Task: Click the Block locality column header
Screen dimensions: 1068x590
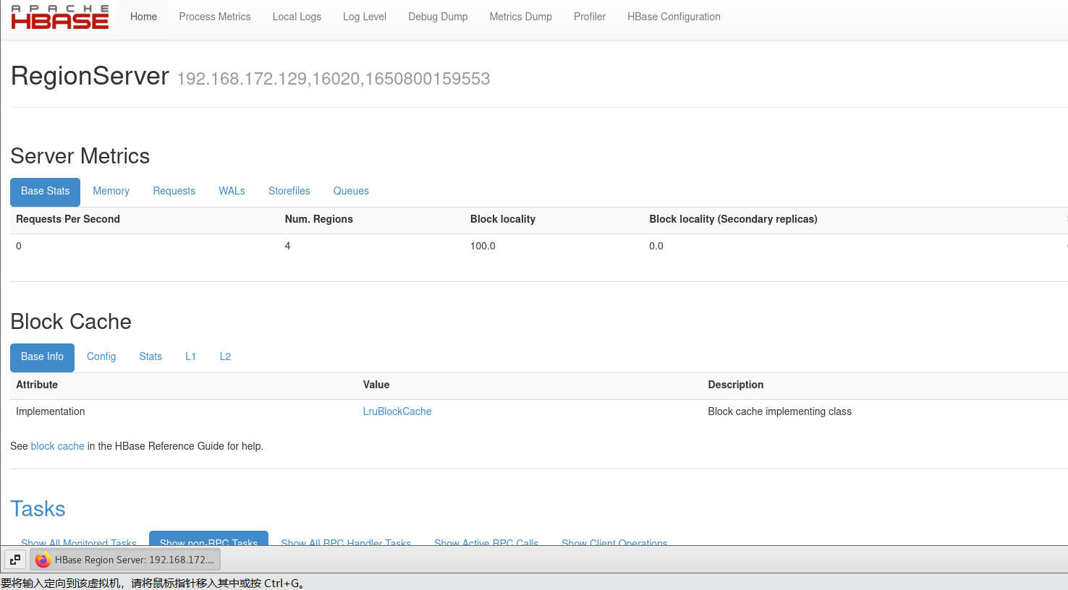Action: (x=503, y=219)
